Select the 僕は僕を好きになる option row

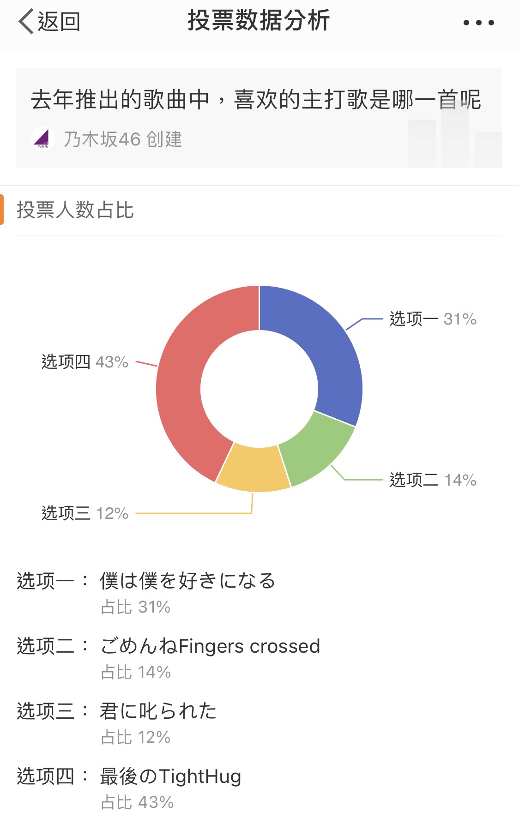click(x=259, y=593)
